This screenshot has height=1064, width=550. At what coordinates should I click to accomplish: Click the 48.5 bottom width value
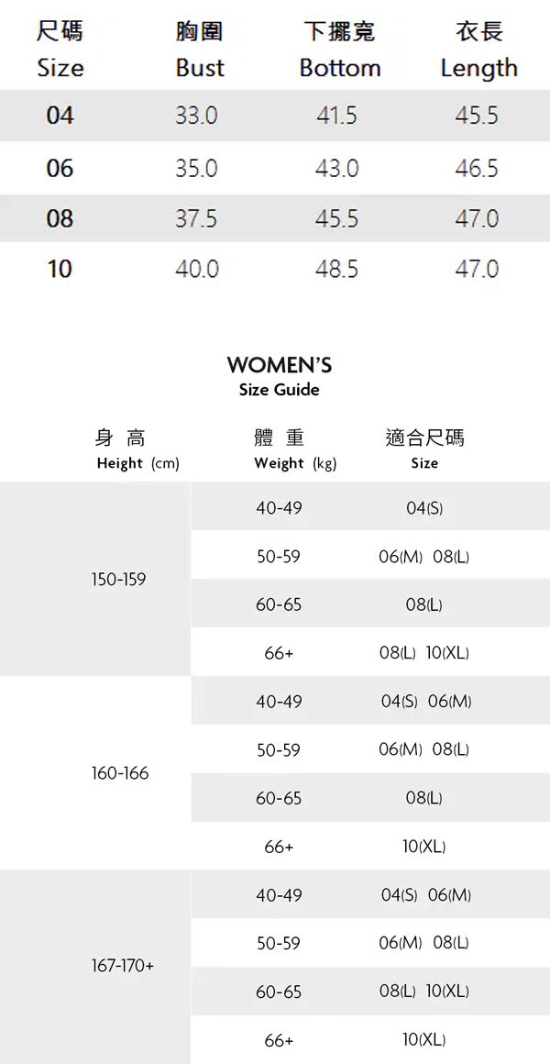tap(336, 269)
